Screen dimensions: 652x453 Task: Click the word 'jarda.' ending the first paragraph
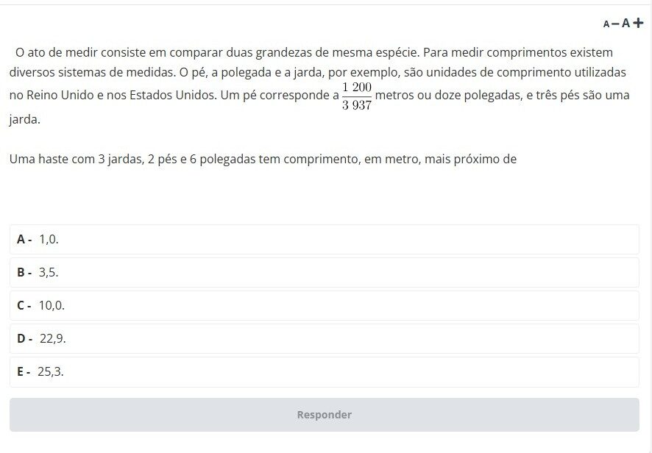[x=24, y=120]
